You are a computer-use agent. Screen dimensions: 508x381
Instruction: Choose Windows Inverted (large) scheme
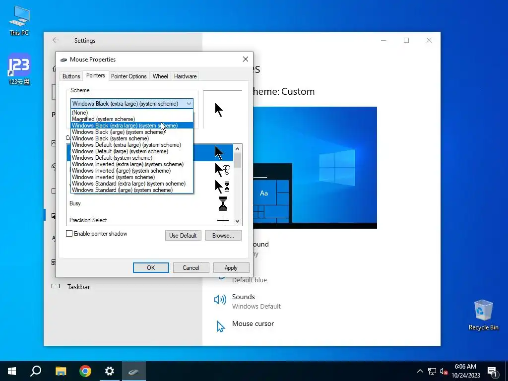131,171
